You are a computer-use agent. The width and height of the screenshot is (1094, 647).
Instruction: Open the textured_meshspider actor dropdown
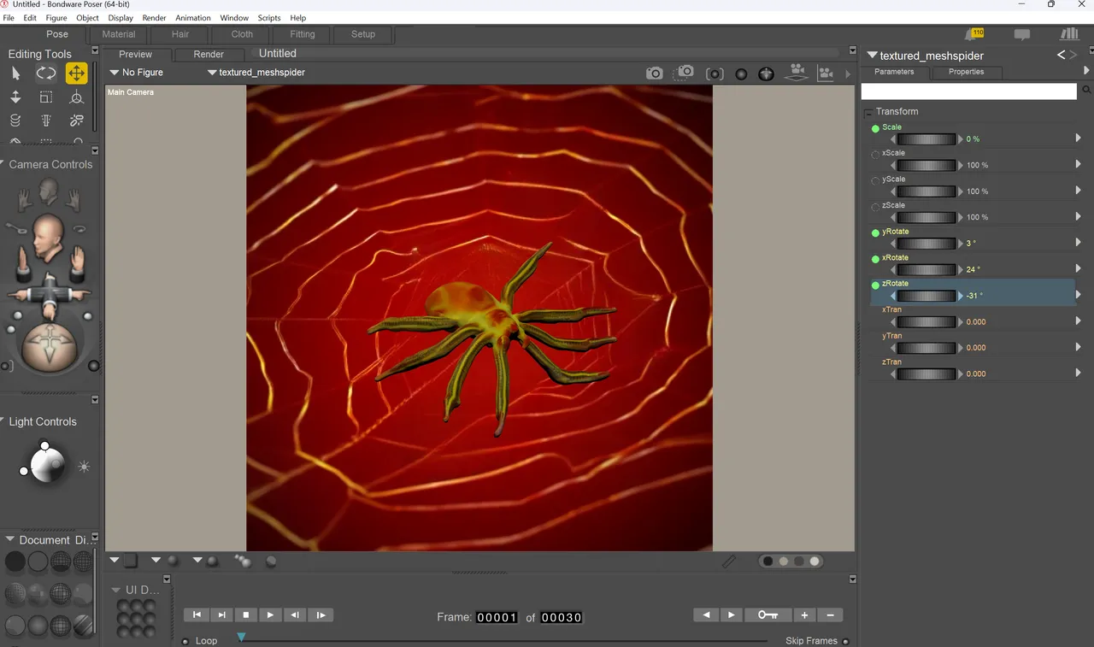tap(256, 73)
